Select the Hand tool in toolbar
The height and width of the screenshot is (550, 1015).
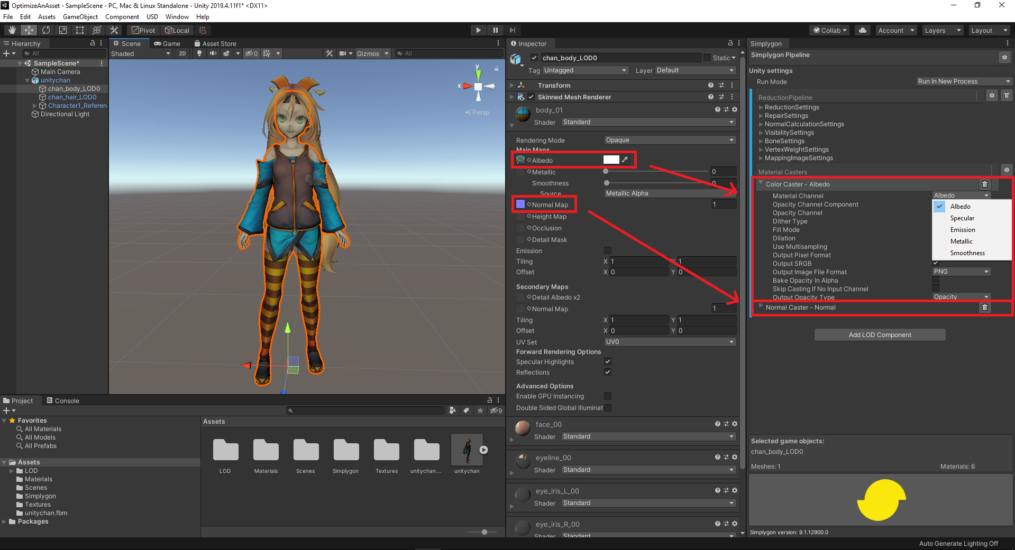[x=12, y=30]
